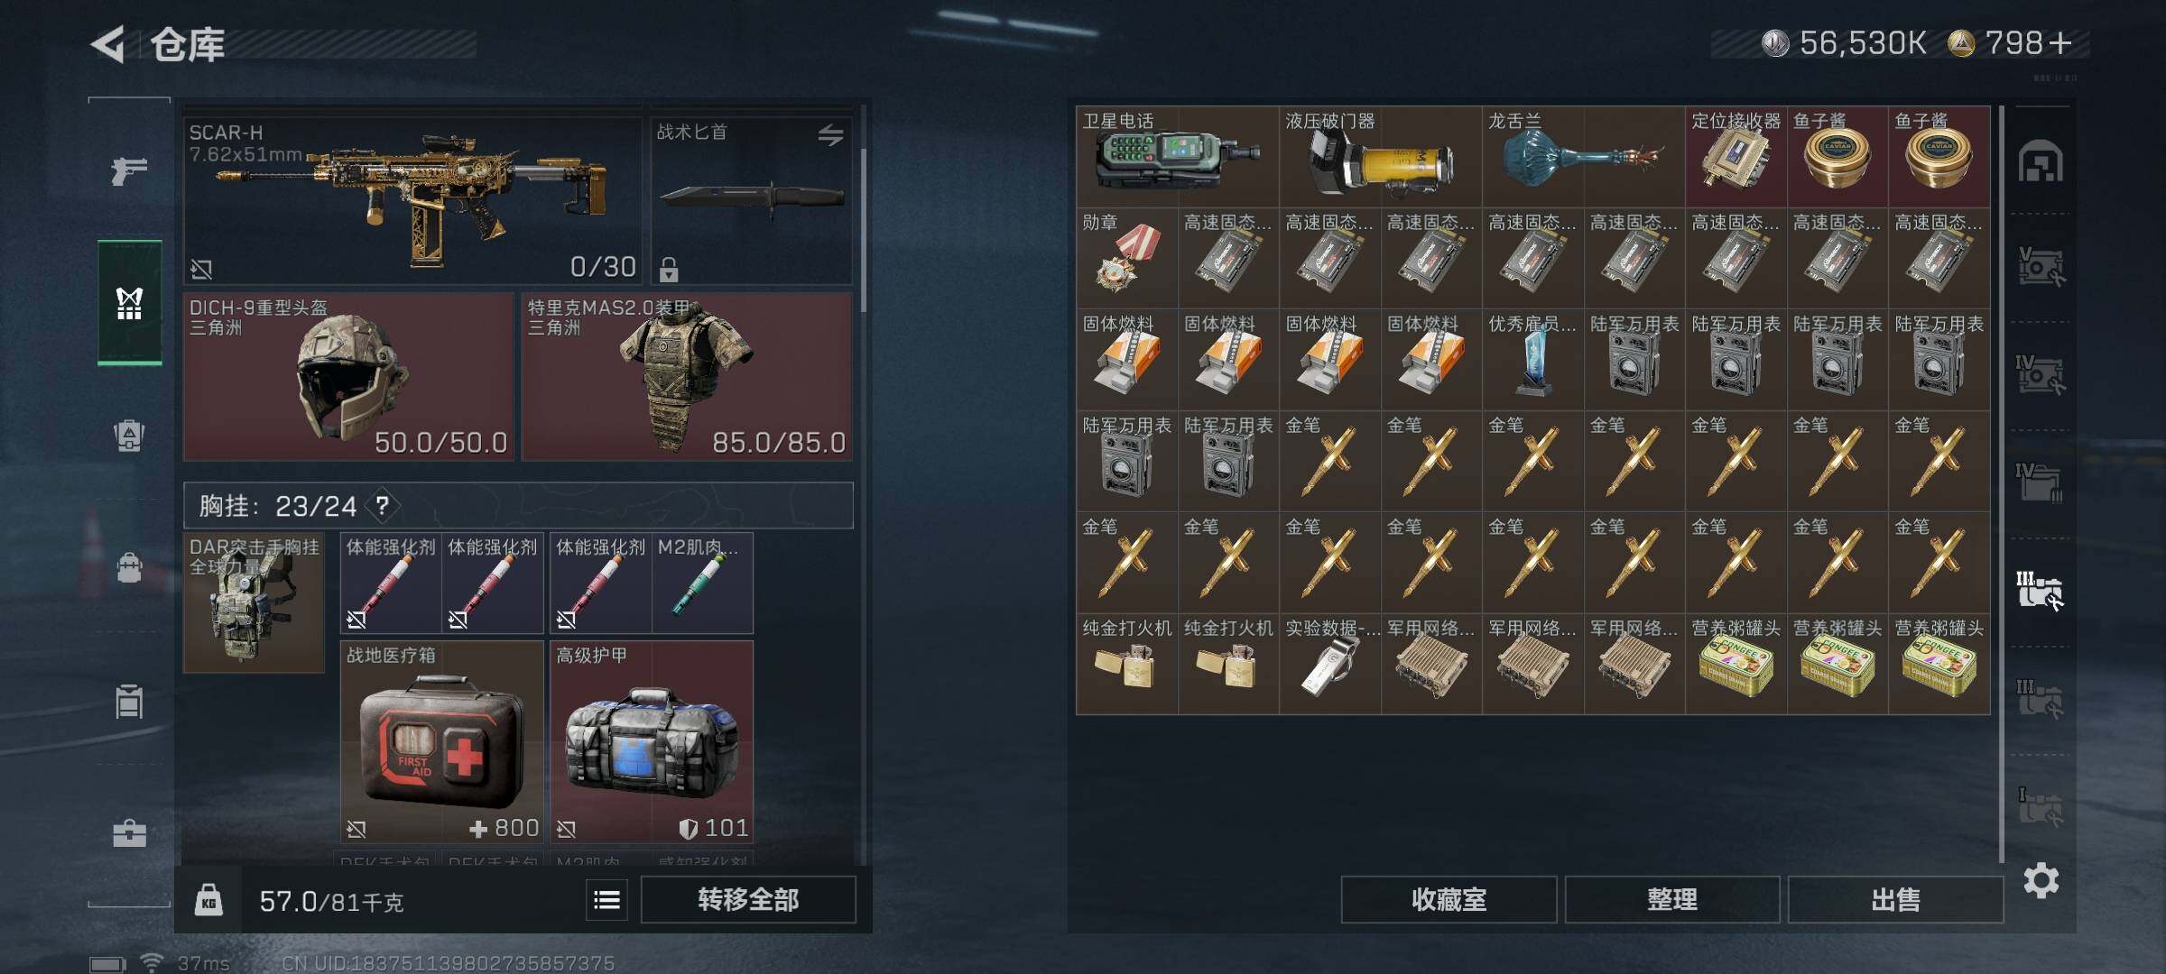Toggle the lock icon under the tactical knife
The height and width of the screenshot is (974, 2166).
[x=669, y=269]
